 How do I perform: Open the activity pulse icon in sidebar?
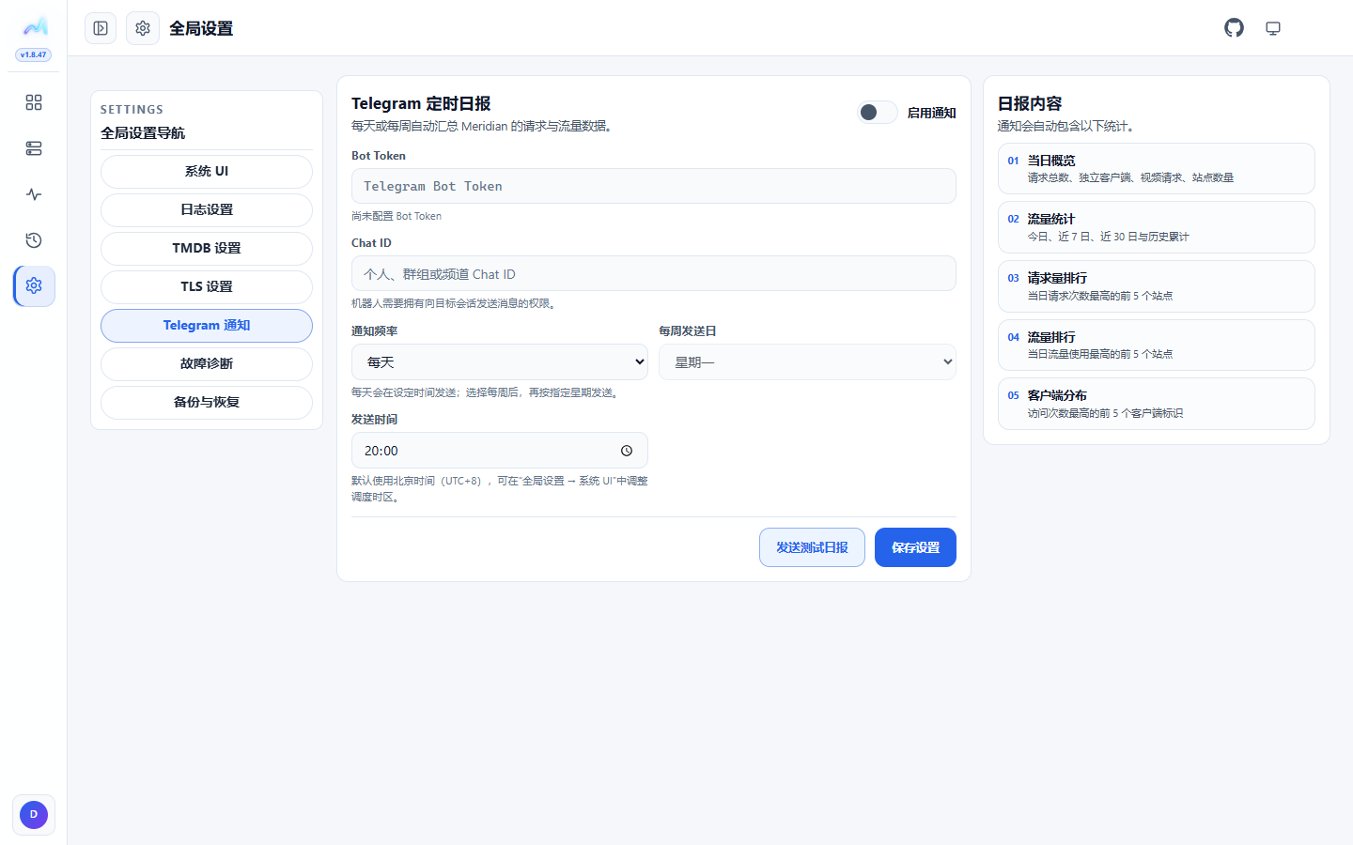pos(34,194)
